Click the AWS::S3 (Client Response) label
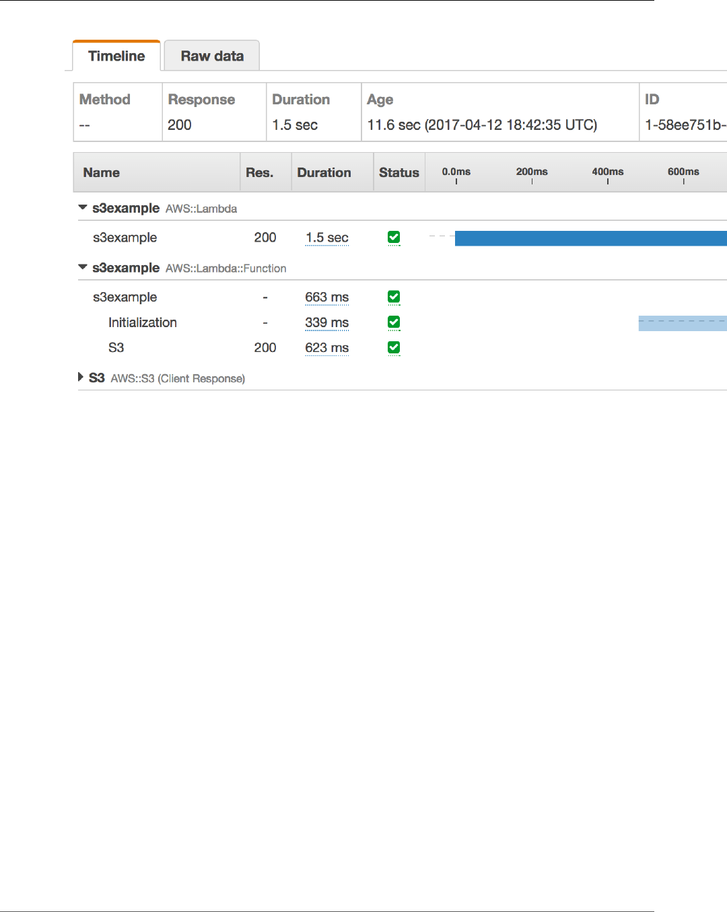 pos(178,378)
